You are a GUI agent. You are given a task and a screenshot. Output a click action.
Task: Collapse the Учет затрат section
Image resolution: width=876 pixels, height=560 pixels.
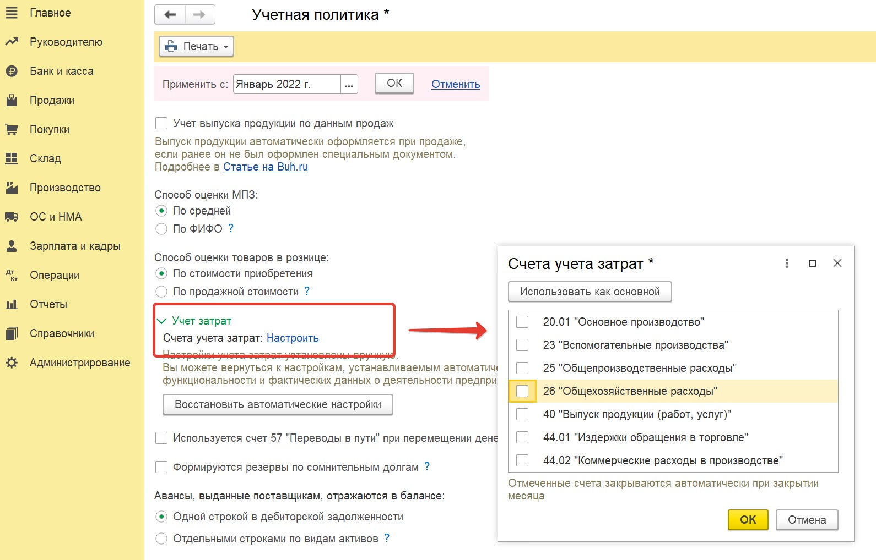click(x=161, y=321)
